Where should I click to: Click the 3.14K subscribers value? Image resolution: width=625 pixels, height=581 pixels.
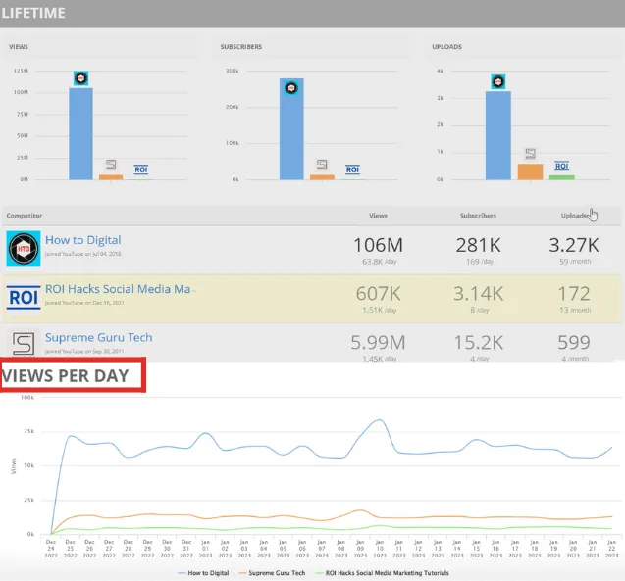pos(479,294)
